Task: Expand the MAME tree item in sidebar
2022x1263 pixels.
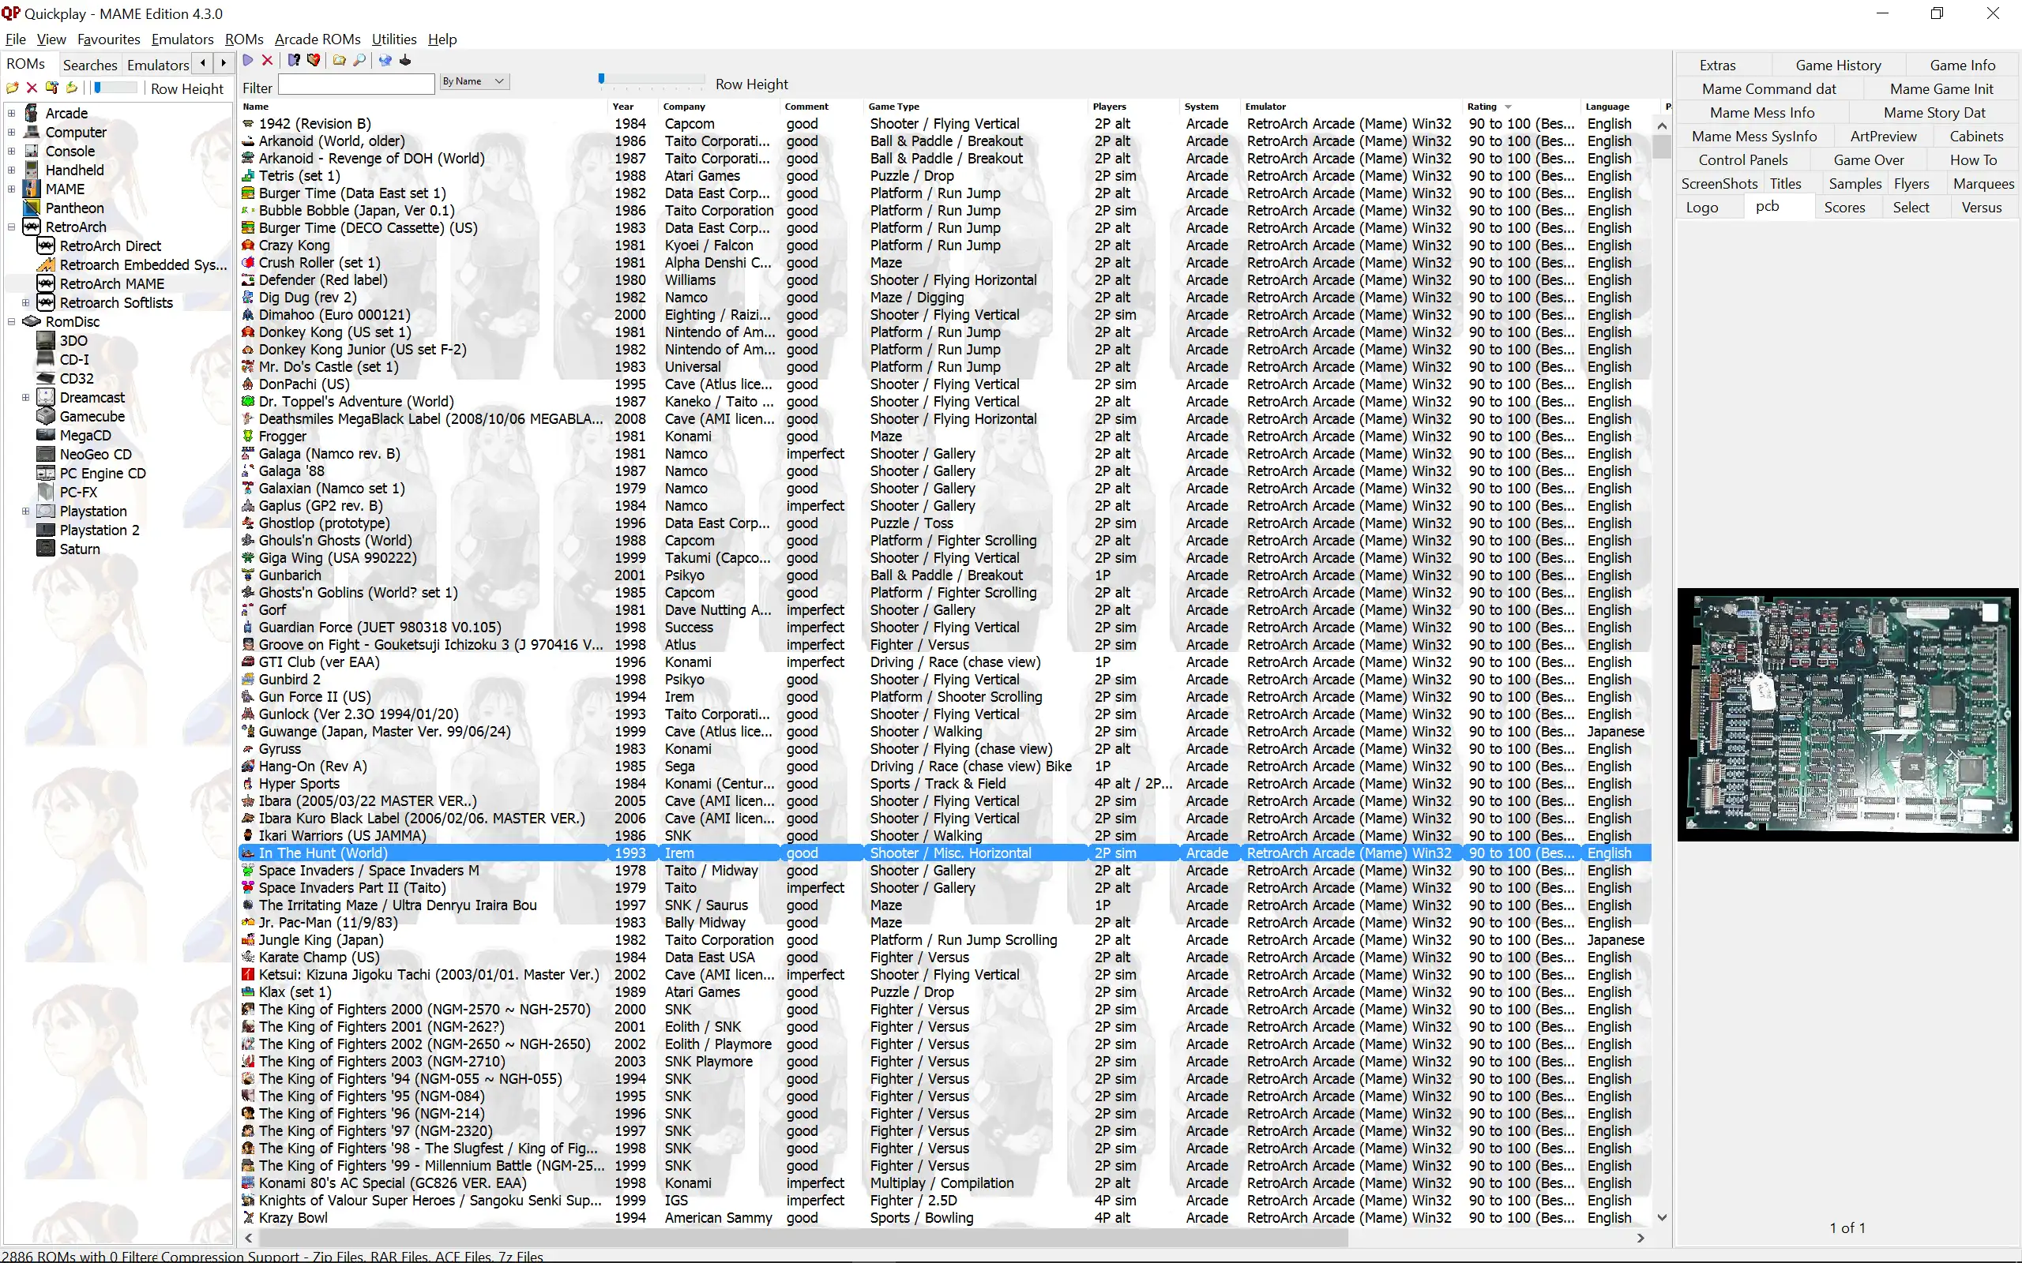Action: (x=12, y=188)
